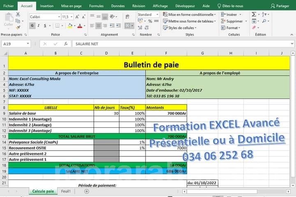Click the AutoSum sigma icon
This screenshot has height=197, width=296.
(254, 14)
